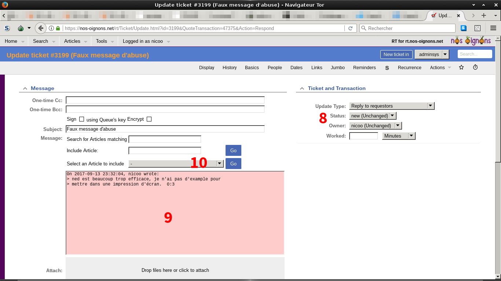
Task: Click the browser back arrow button
Action: 41,28
